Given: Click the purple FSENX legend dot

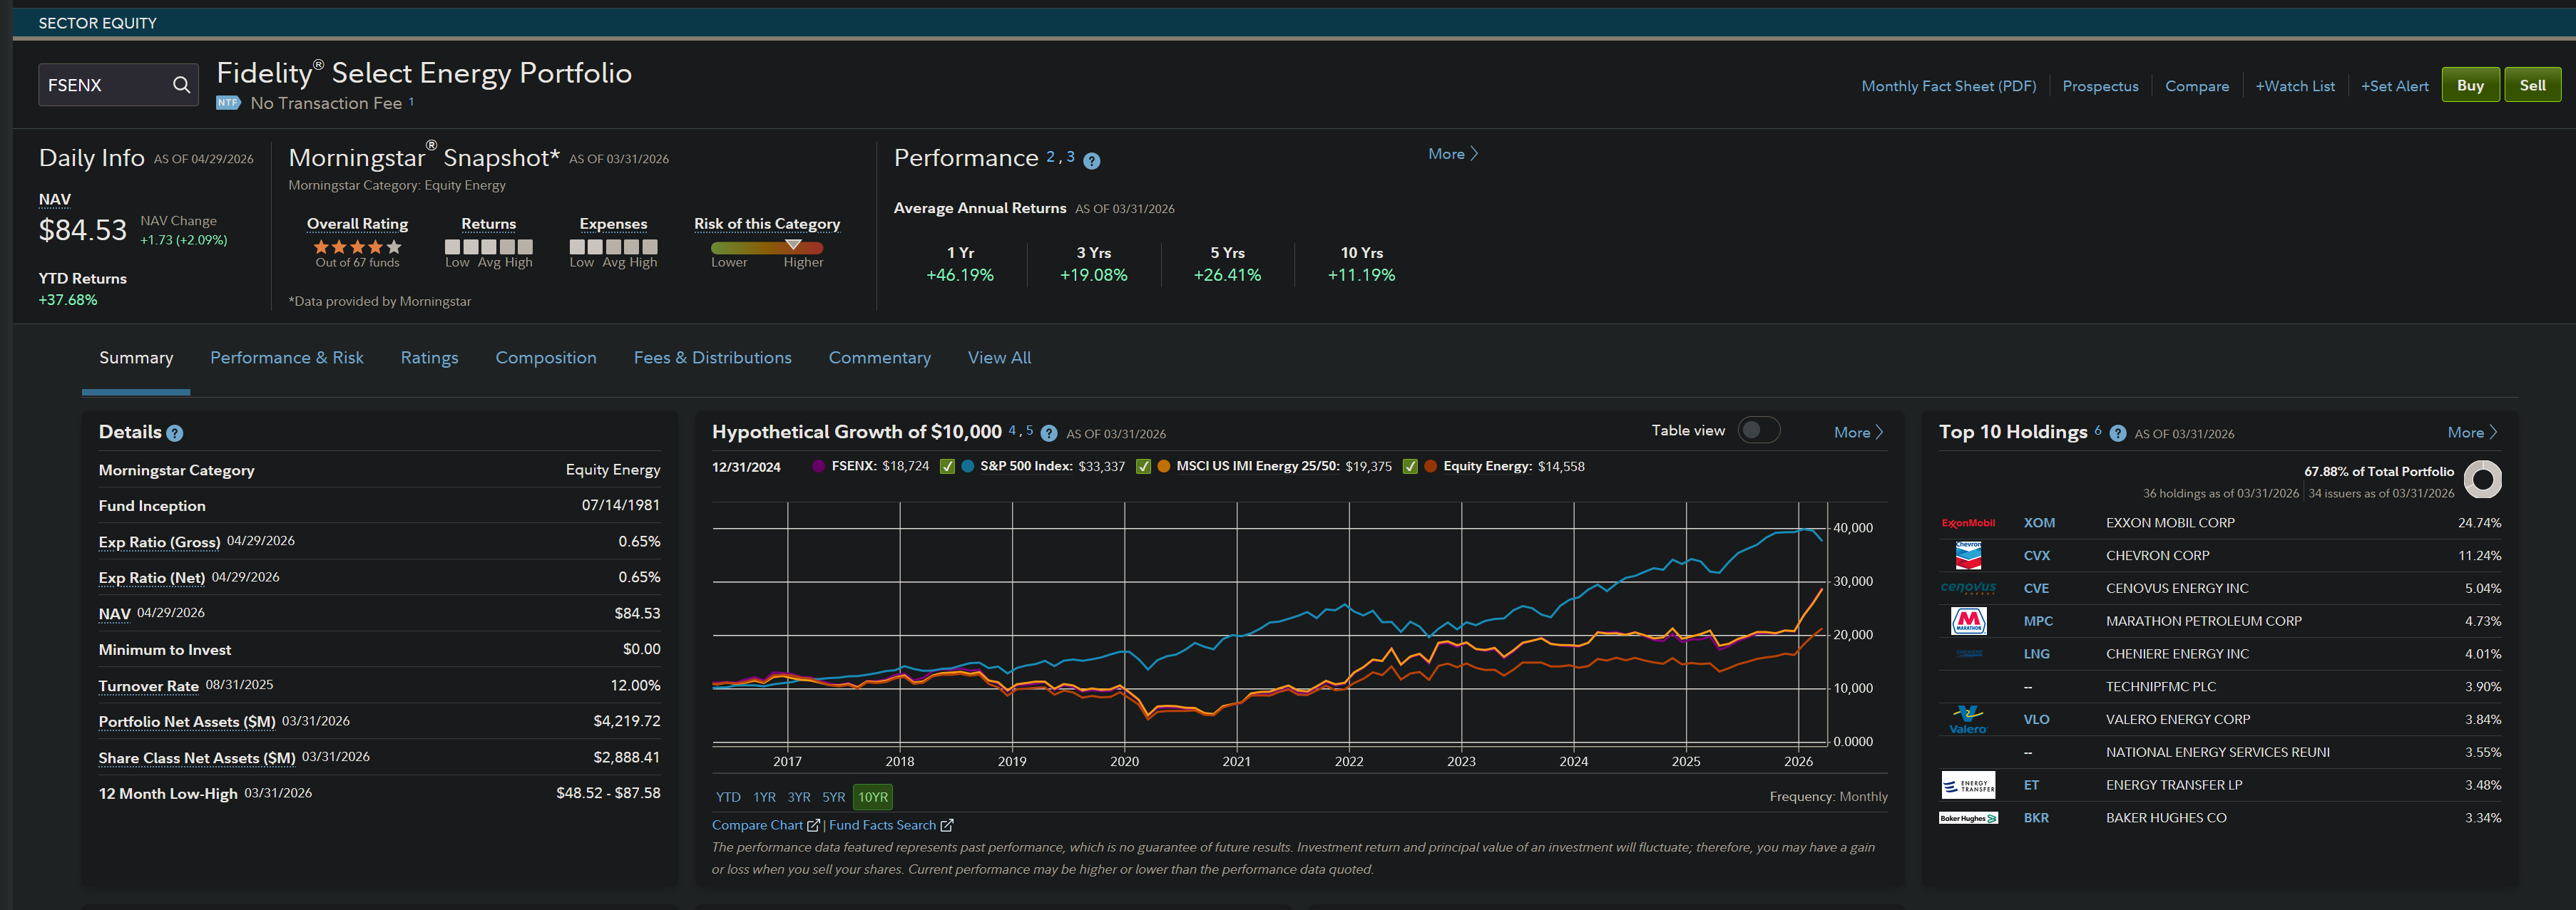Looking at the screenshot, I should click(819, 467).
